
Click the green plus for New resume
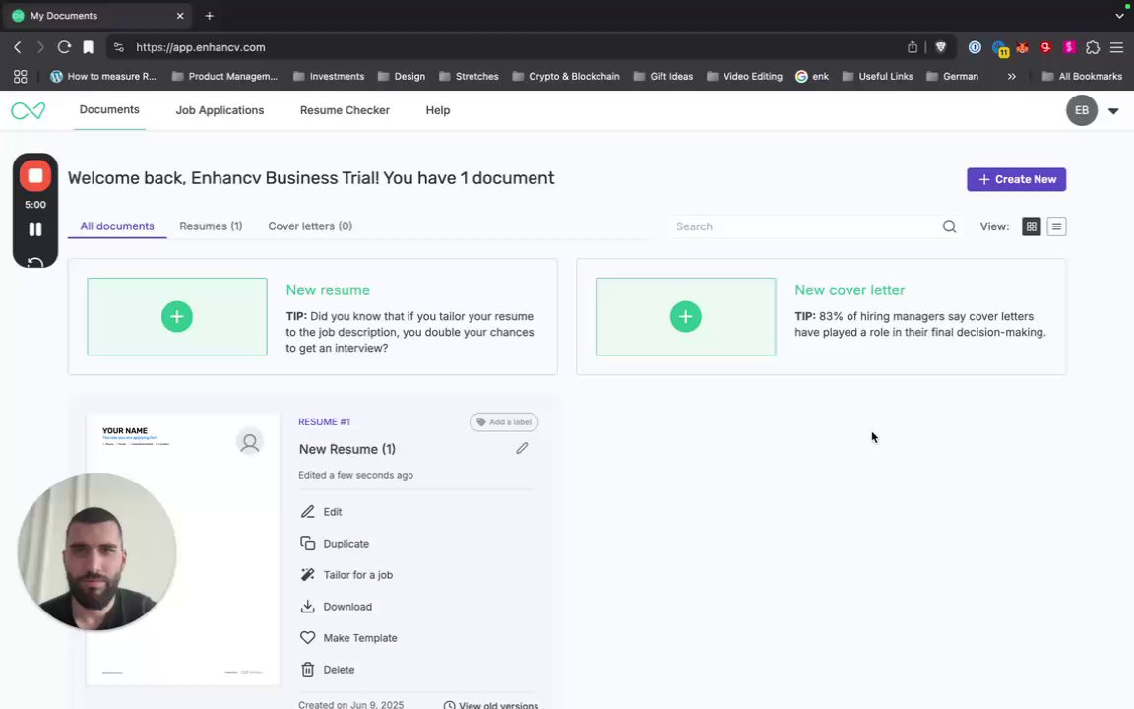click(x=177, y=316)
